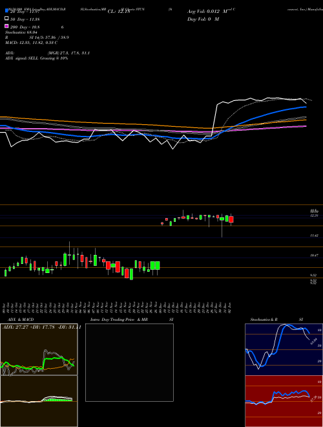The height and width of the screenshot is (427, 323).
Task: Click the RSI 14/5 value '57.36 / 58.9'
Action: pos(57,38)
